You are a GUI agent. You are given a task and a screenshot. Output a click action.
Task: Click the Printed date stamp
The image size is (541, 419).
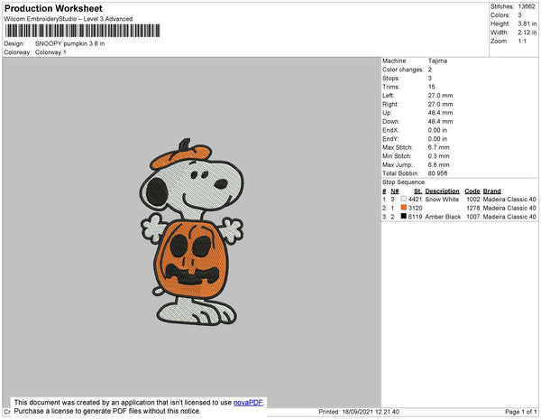tap(359, 412)
